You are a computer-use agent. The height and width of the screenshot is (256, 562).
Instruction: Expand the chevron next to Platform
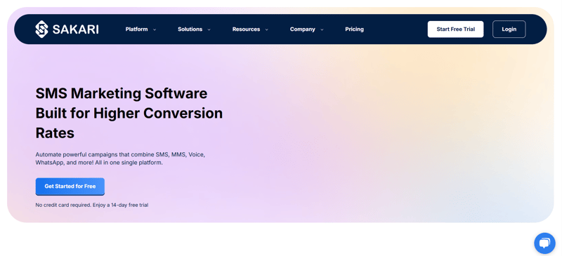tap(155, 29)
